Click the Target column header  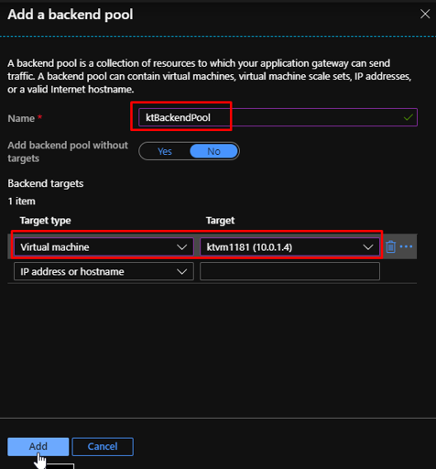[220, 221]
